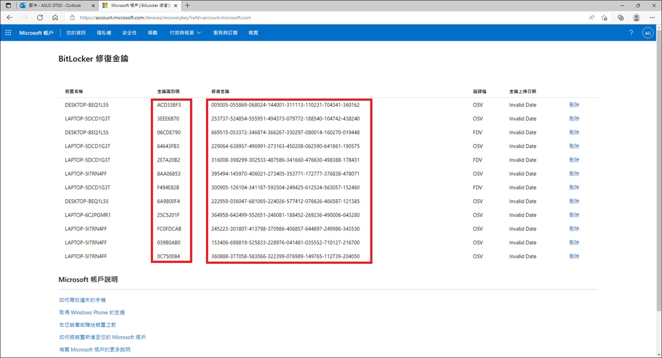Select recovery key starting with 229064-638957
The width and height of the screenshot is (662, 358).
[285, 146]
